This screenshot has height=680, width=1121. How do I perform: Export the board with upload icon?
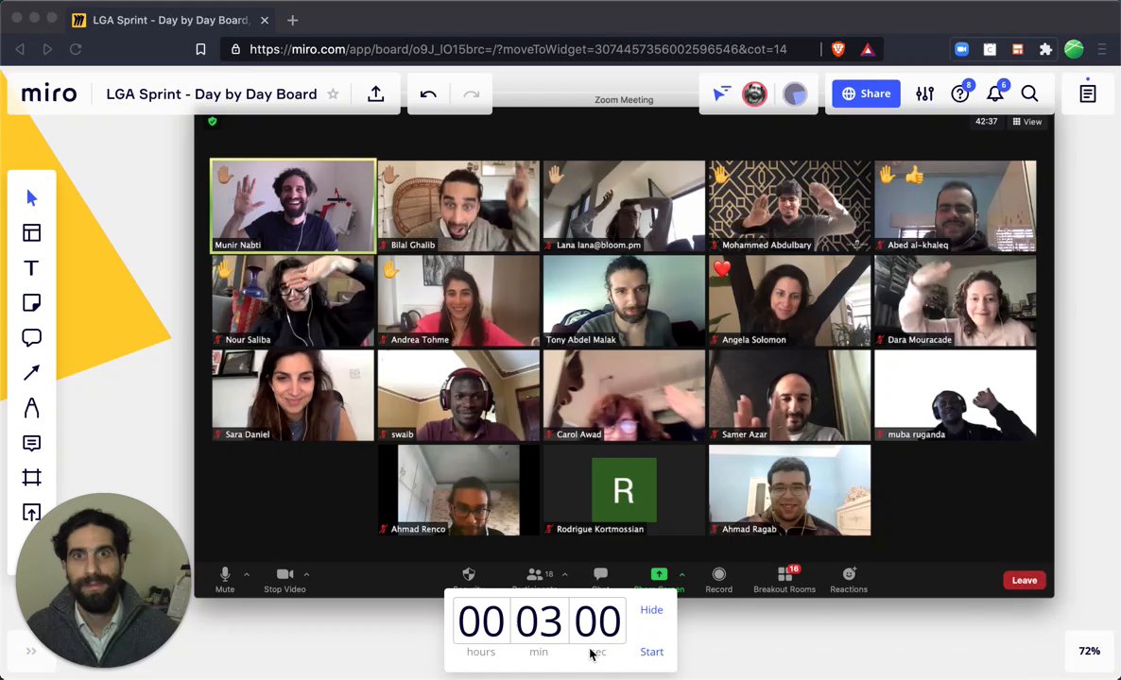click(x=376, y=93)
